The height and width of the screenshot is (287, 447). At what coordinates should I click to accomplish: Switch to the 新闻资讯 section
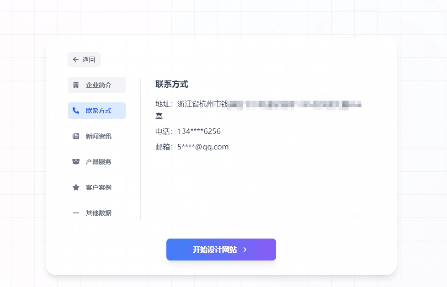[98, 136]
